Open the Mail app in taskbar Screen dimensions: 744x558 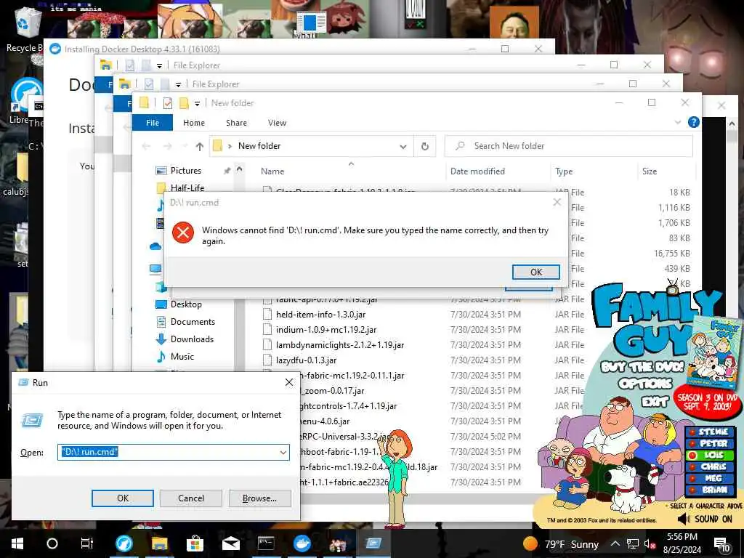(x=230, y=543)
